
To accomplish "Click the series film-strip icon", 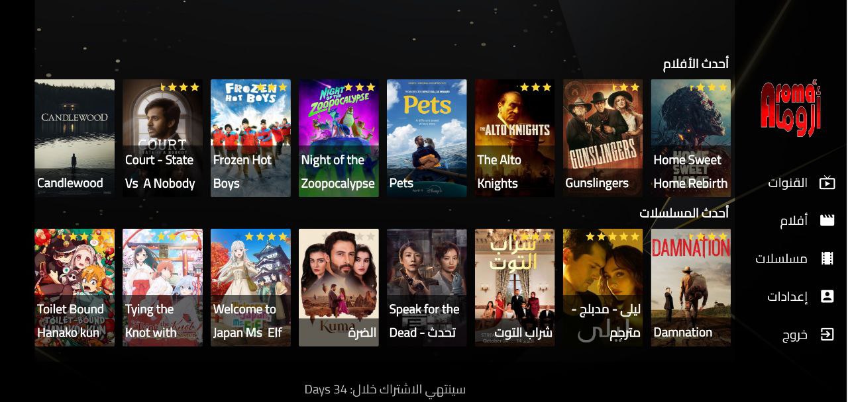I will point(827,259).
